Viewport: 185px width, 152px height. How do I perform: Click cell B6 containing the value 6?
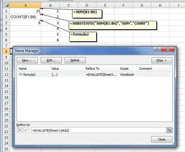[x=50, y=40]
